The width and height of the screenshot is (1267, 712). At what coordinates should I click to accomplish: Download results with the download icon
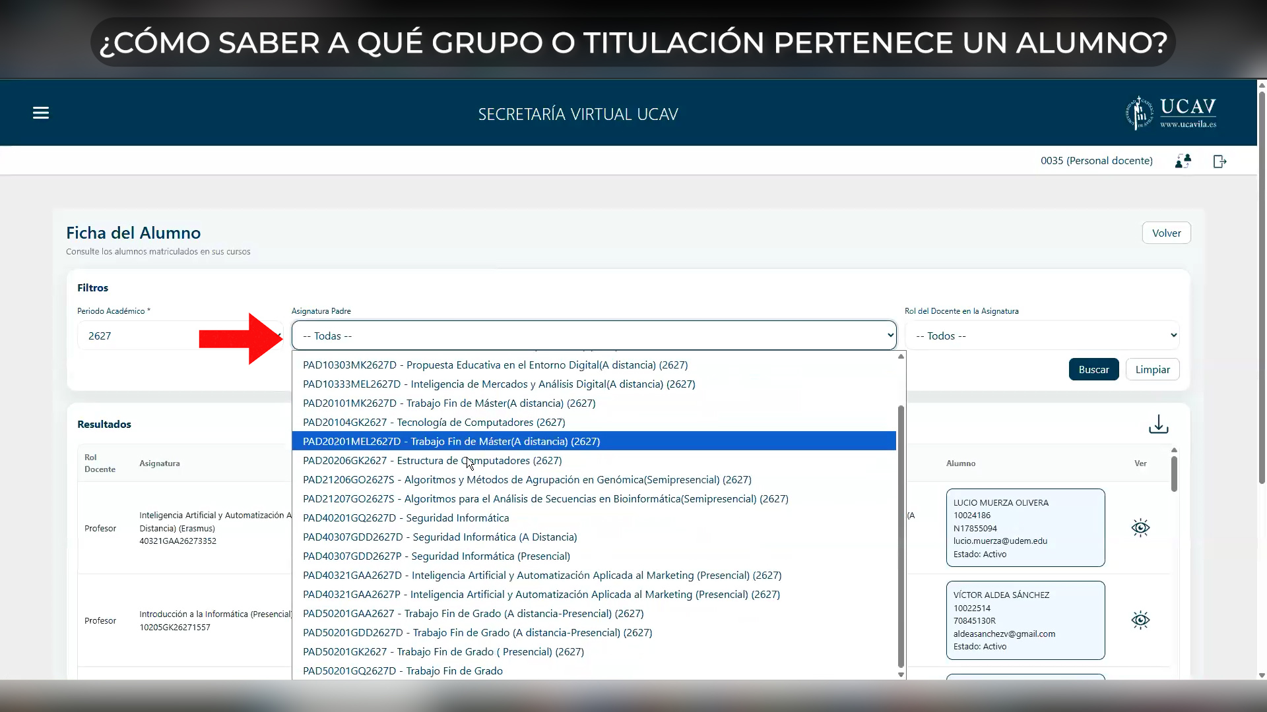(x=1158, y=424)
